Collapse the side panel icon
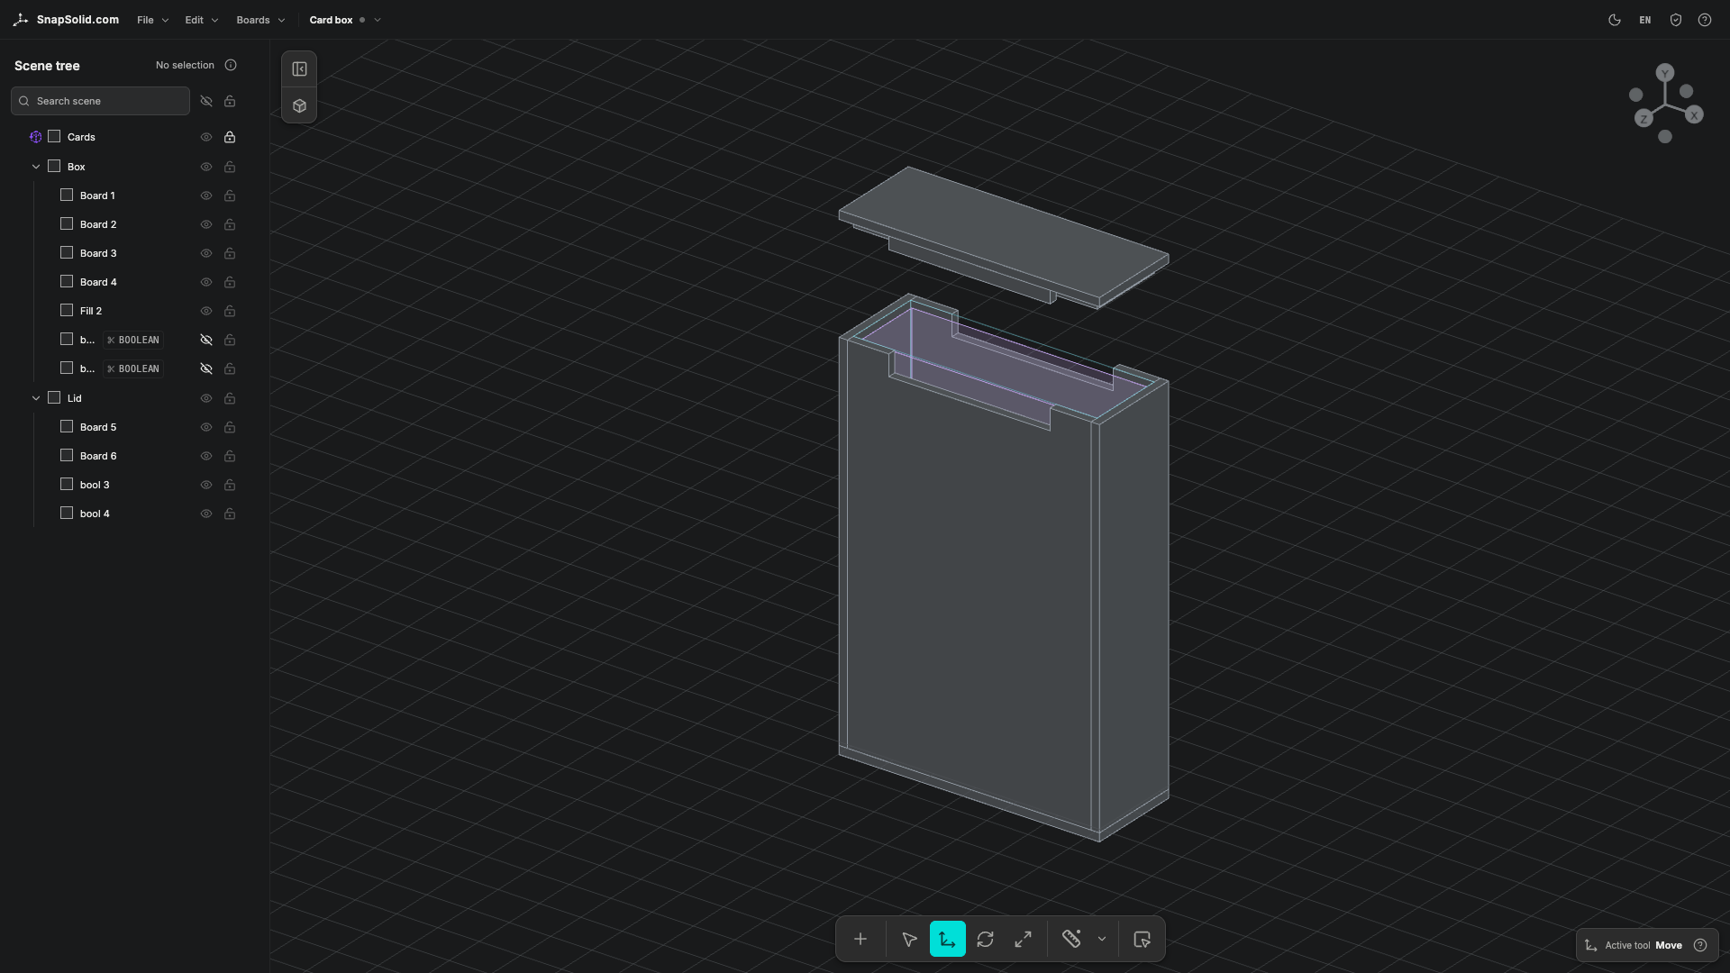The image size is (1730, 973). 299,69
